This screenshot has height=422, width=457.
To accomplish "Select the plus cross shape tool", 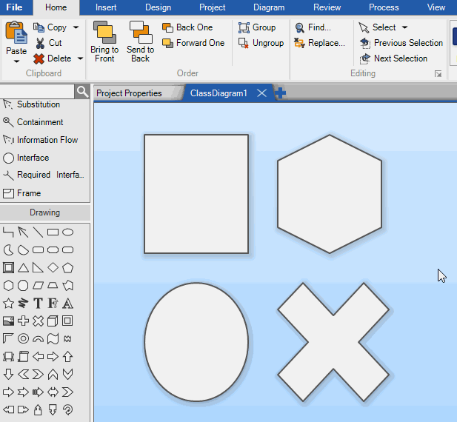I will (x=23, y=321).
